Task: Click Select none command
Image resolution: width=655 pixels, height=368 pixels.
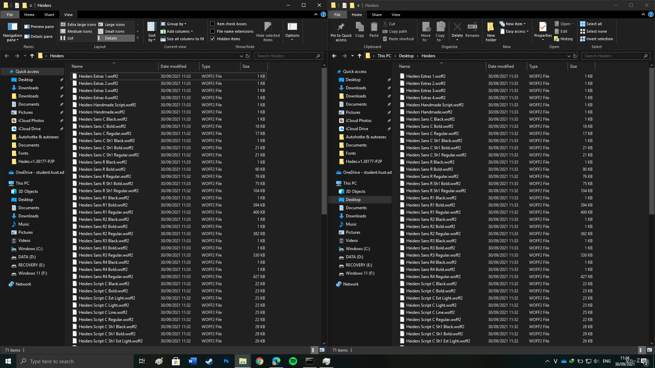Action: point(593,31)
